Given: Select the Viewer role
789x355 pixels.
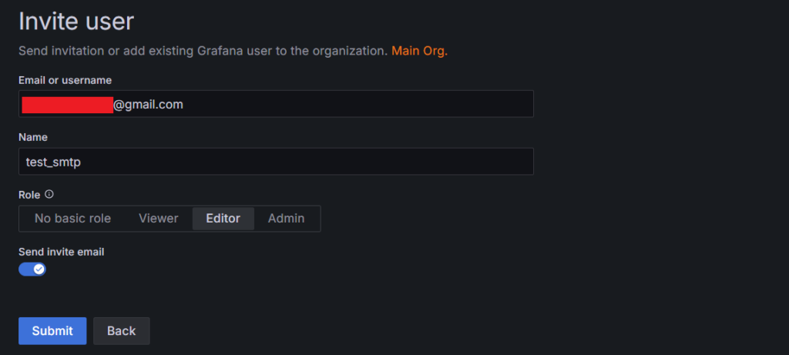Looking at the screenshot, I should pyautogui.click(x=159, y=219).
